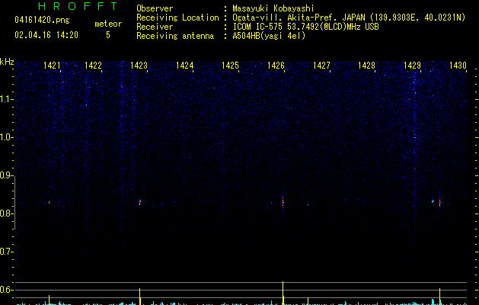
Task: Click time marker 1426
Action: coord(276,66)
